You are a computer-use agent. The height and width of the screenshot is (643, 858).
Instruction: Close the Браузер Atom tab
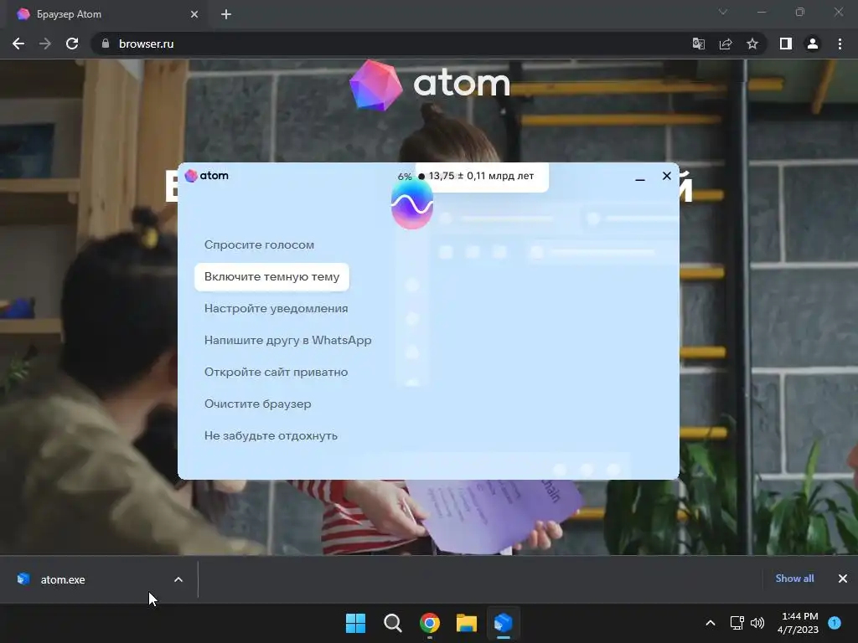click(x=194, y=14)
